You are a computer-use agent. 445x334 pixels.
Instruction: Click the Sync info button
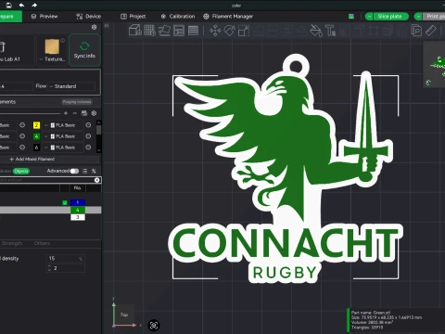point(84,50)
